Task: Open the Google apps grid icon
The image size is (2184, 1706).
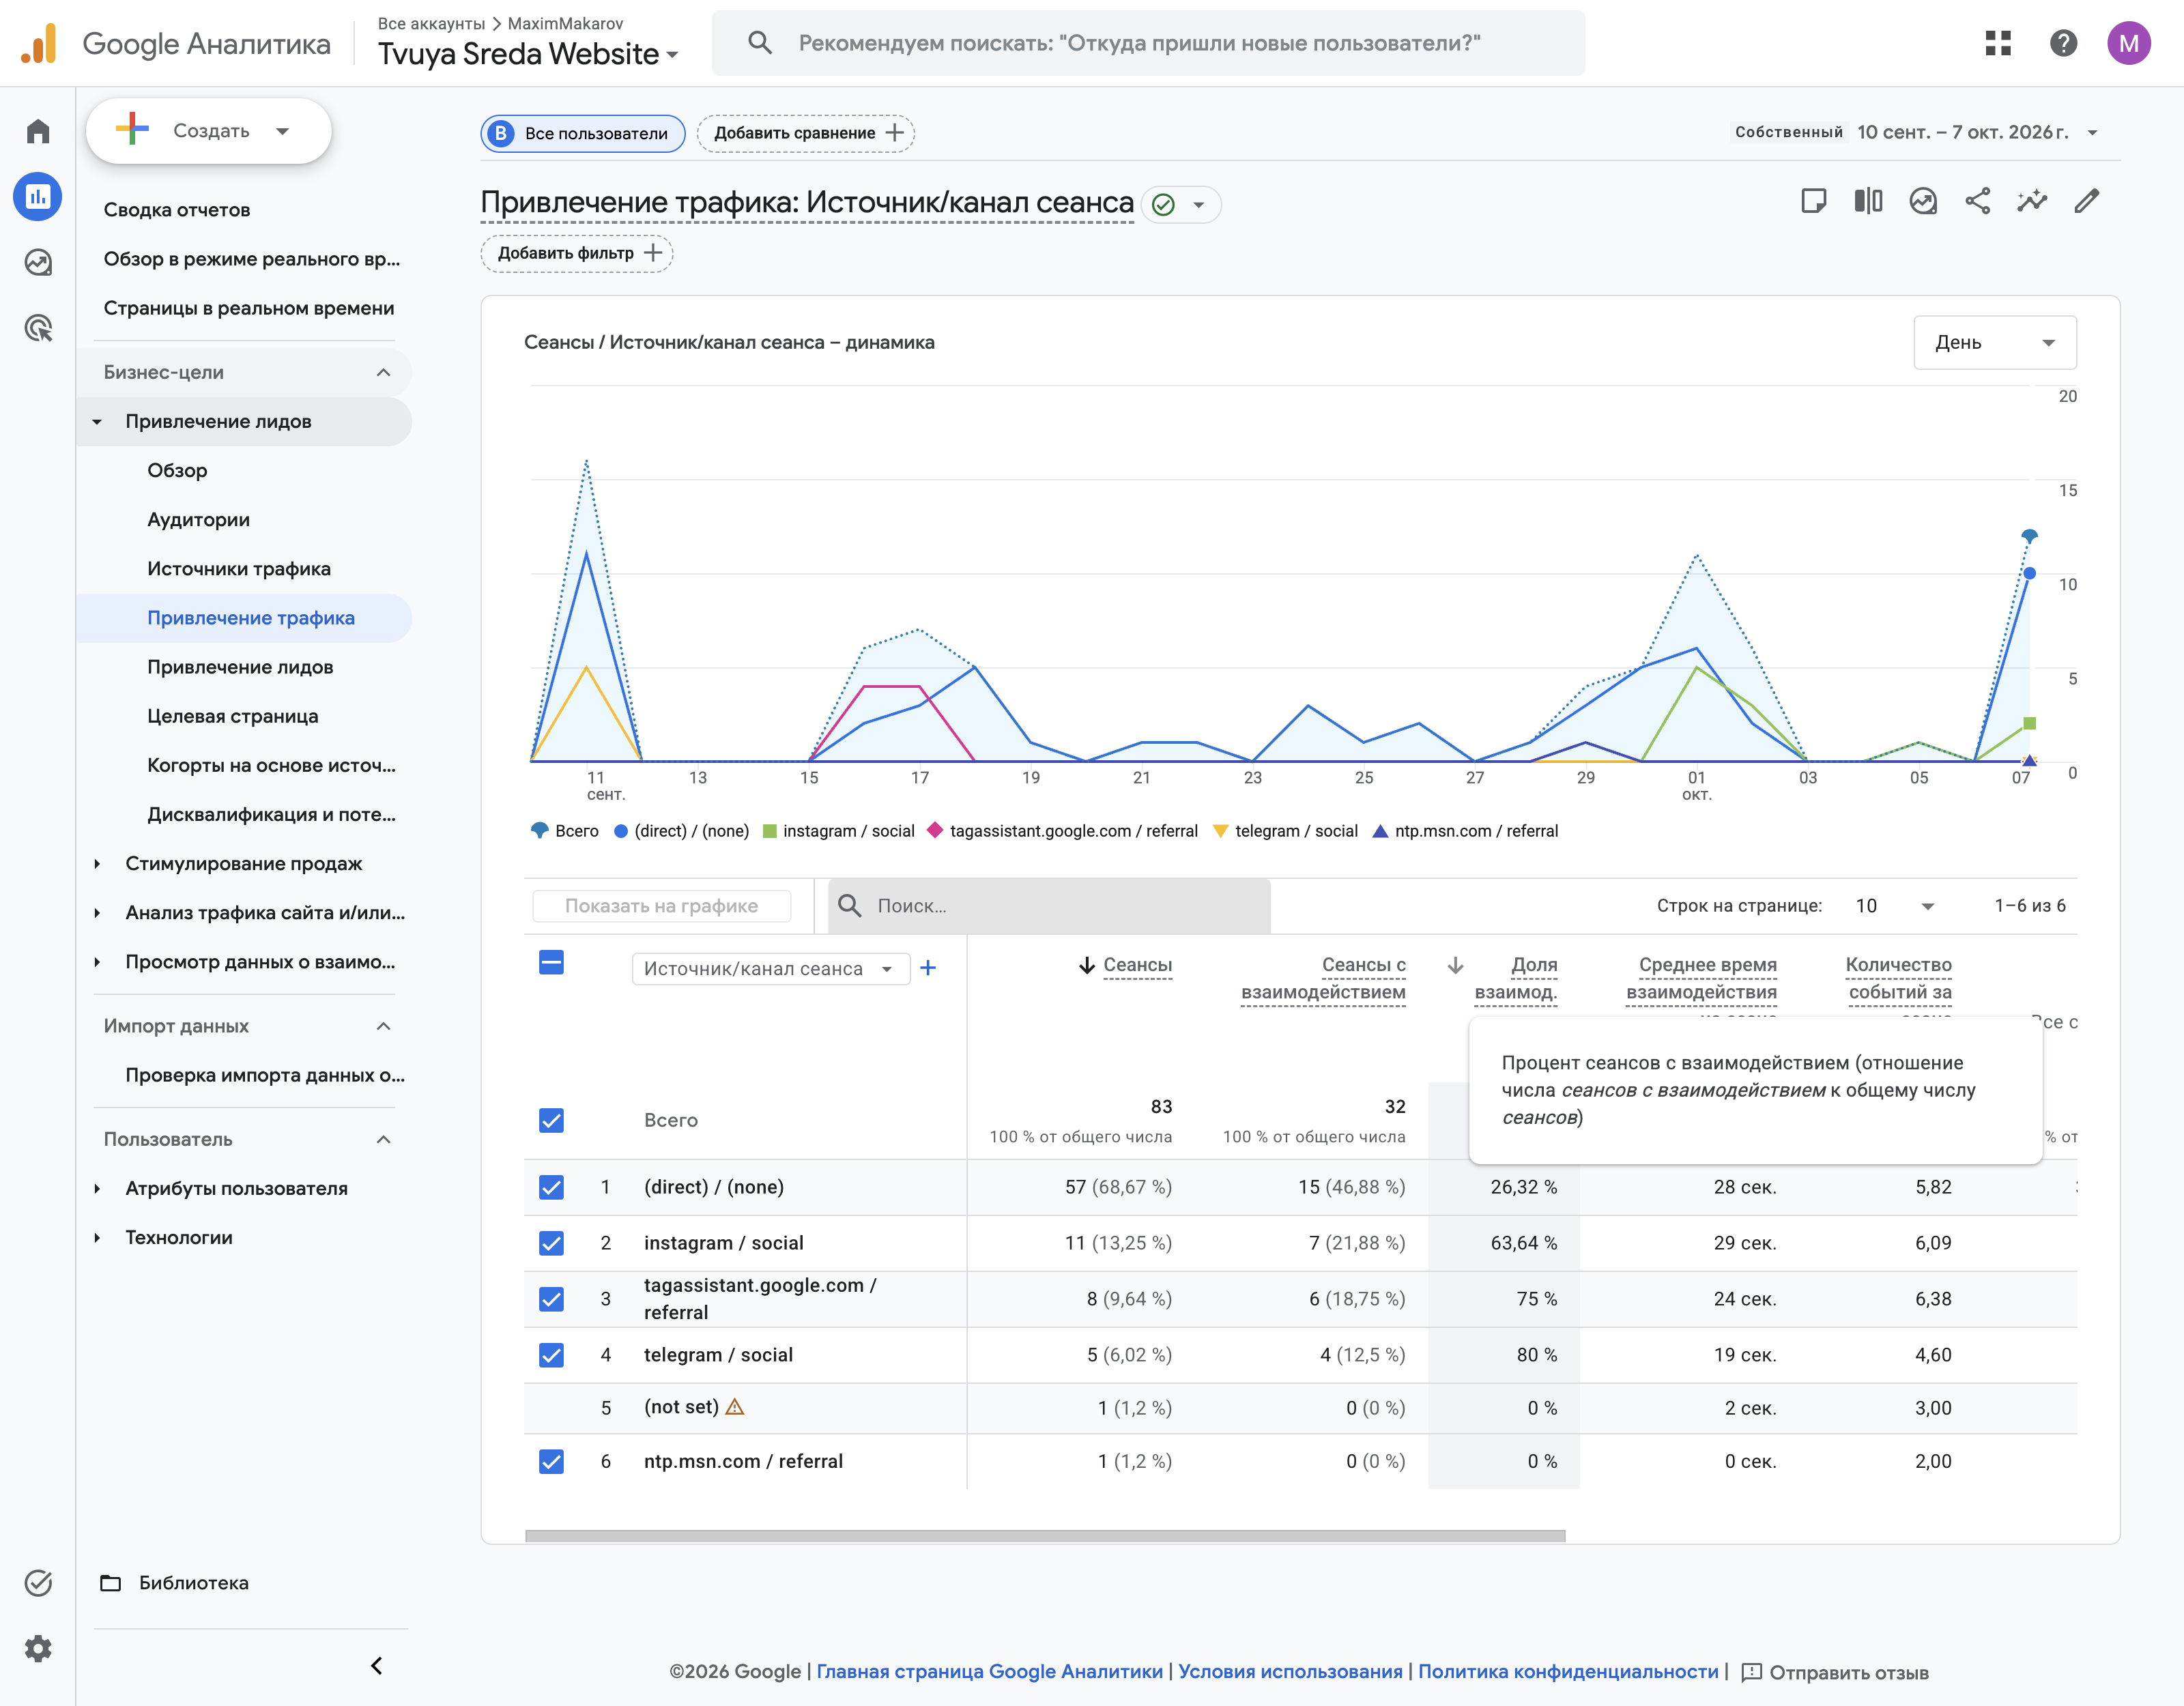Action: pyautogui.click(x=1998, y=43)
